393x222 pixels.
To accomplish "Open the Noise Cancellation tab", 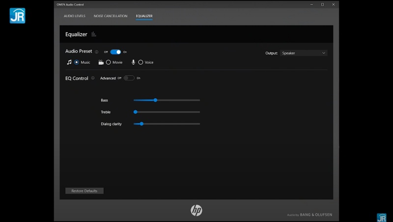I will pos(111,16).
